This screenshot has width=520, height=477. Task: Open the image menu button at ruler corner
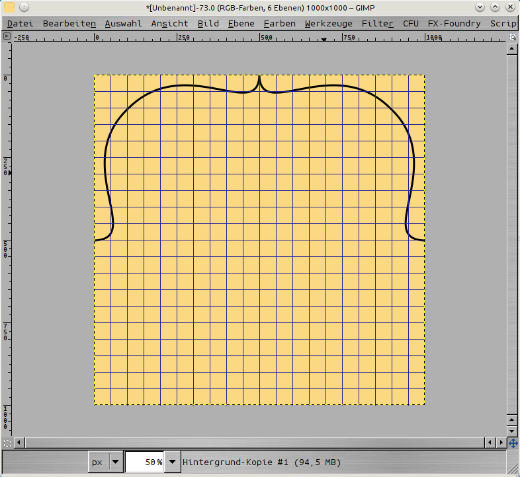[7, 36]
